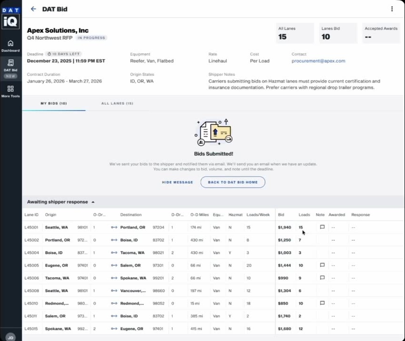Open More Tools in the sidebar
Screen dimensions: 405x341
click(10, 92)
